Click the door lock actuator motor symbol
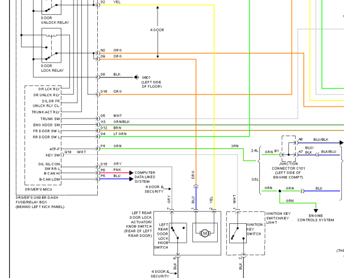The image size is (344, 278). (204, 233)
